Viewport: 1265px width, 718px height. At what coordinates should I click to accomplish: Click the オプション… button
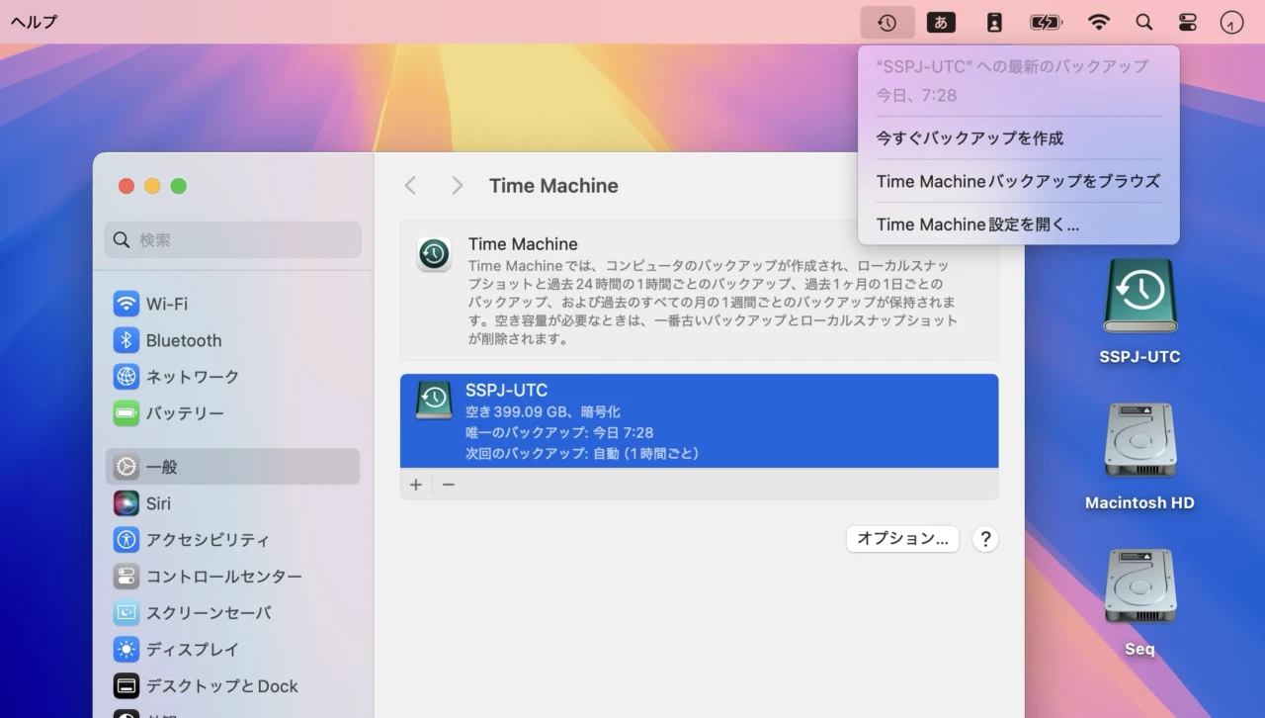[902, 539]
